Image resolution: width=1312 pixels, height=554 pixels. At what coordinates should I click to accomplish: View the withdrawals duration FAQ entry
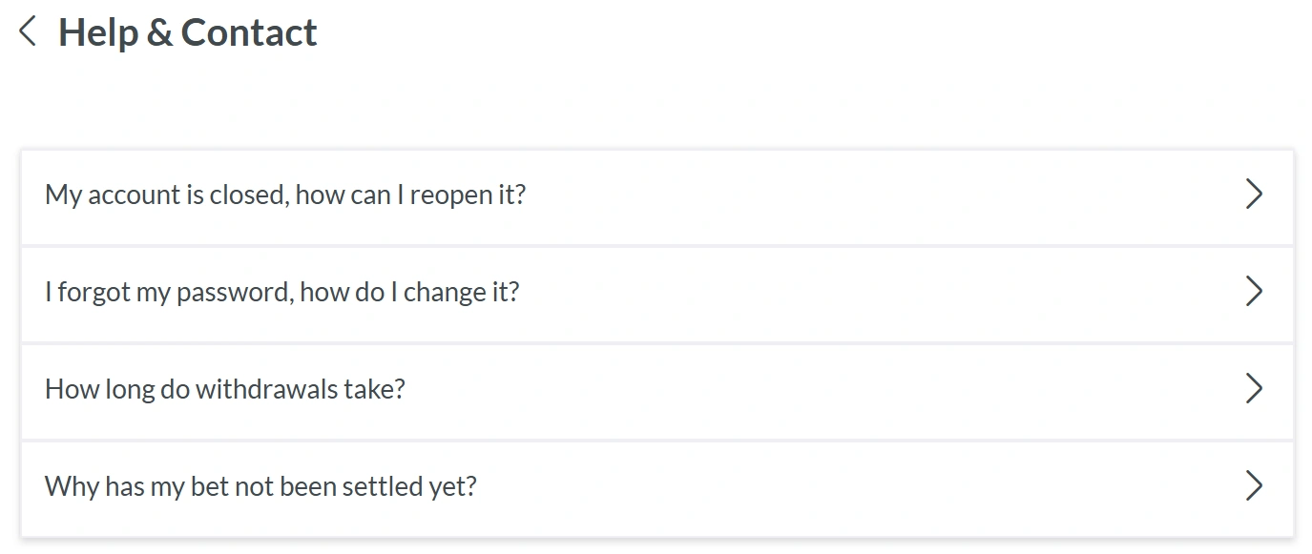pos(225,388)
